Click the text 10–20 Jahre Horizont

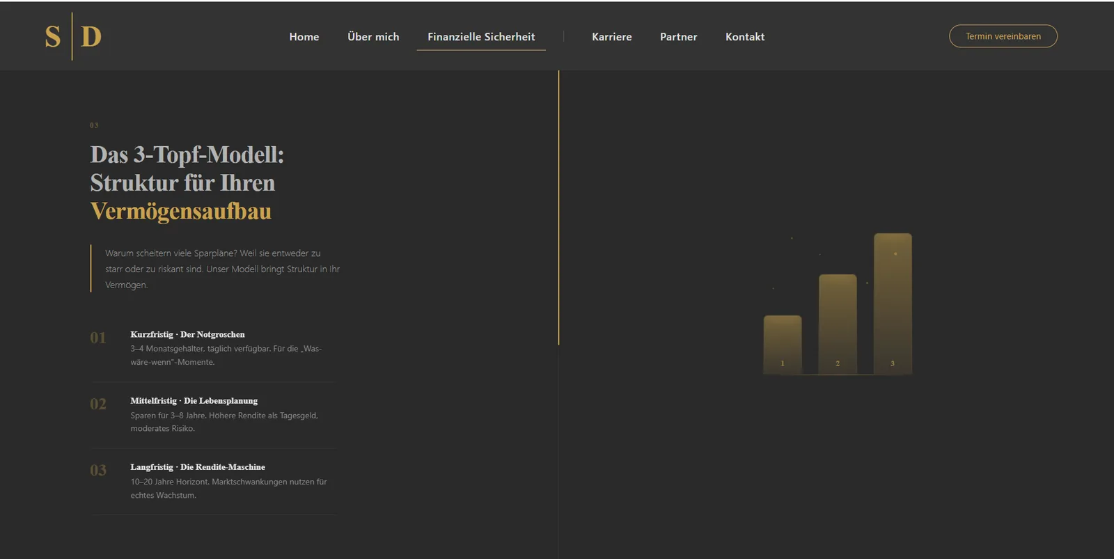click(170, 482)
